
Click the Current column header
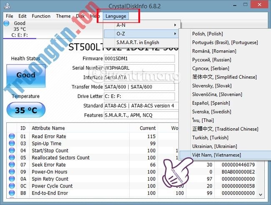click(143, 128)
